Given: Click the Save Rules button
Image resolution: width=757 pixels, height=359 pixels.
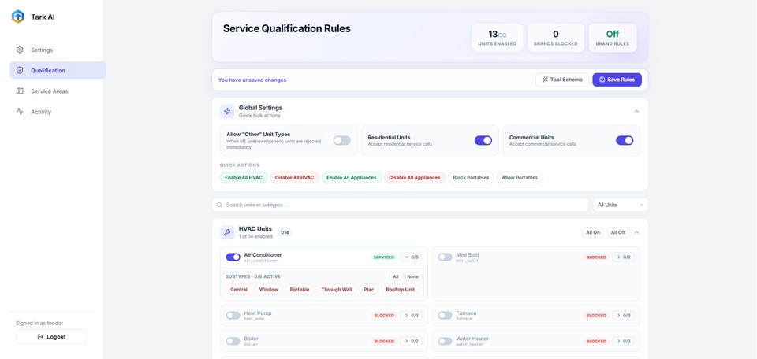Looking at the screenshot, I should (x=617, y=80).
